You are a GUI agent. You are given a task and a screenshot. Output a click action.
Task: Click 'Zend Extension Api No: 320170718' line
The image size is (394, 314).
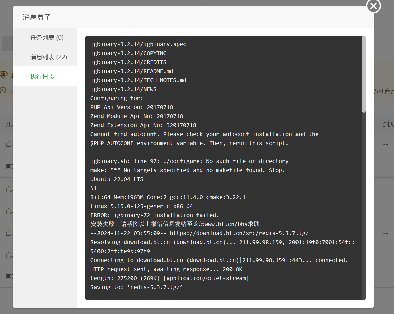pyautogui.click(x=143, y=125)
